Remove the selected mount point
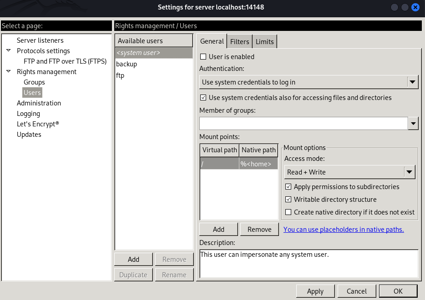 [259, 230]
